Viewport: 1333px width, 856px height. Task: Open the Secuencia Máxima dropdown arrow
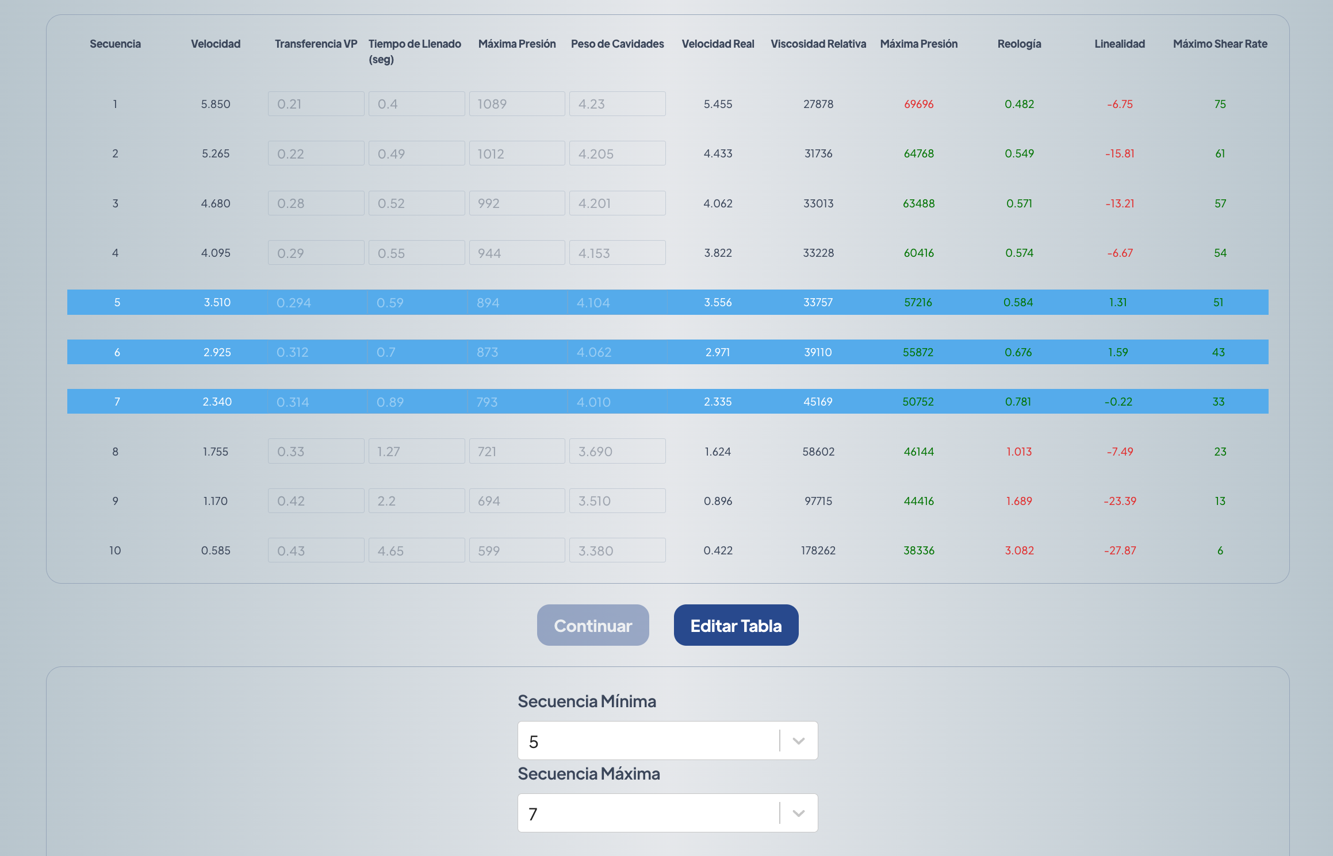pyautogui.click(x=798, y=813)
